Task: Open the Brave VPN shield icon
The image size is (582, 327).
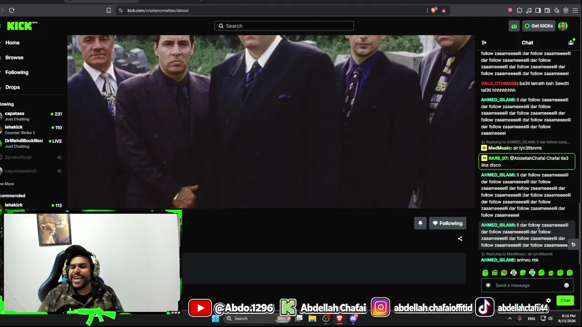Action: pos(566,10)
